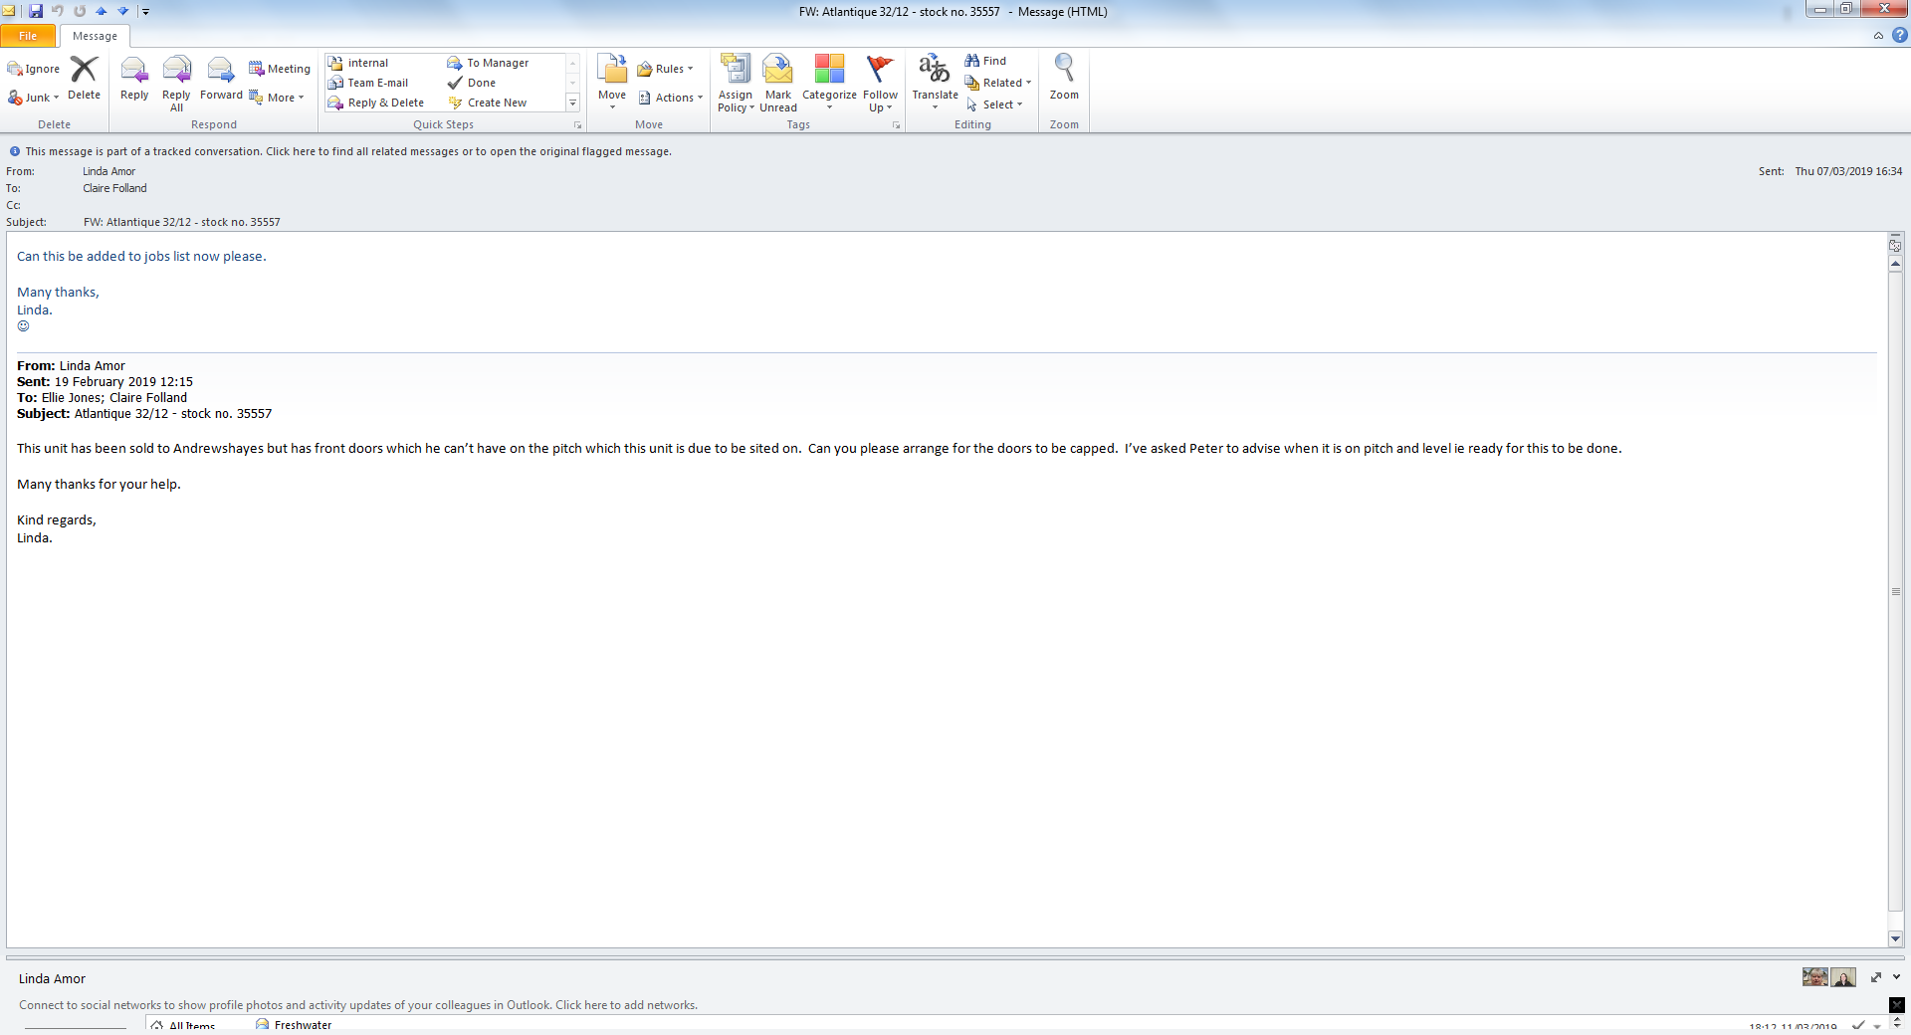Save the message via the floppy disk icon

pos(36,11)
